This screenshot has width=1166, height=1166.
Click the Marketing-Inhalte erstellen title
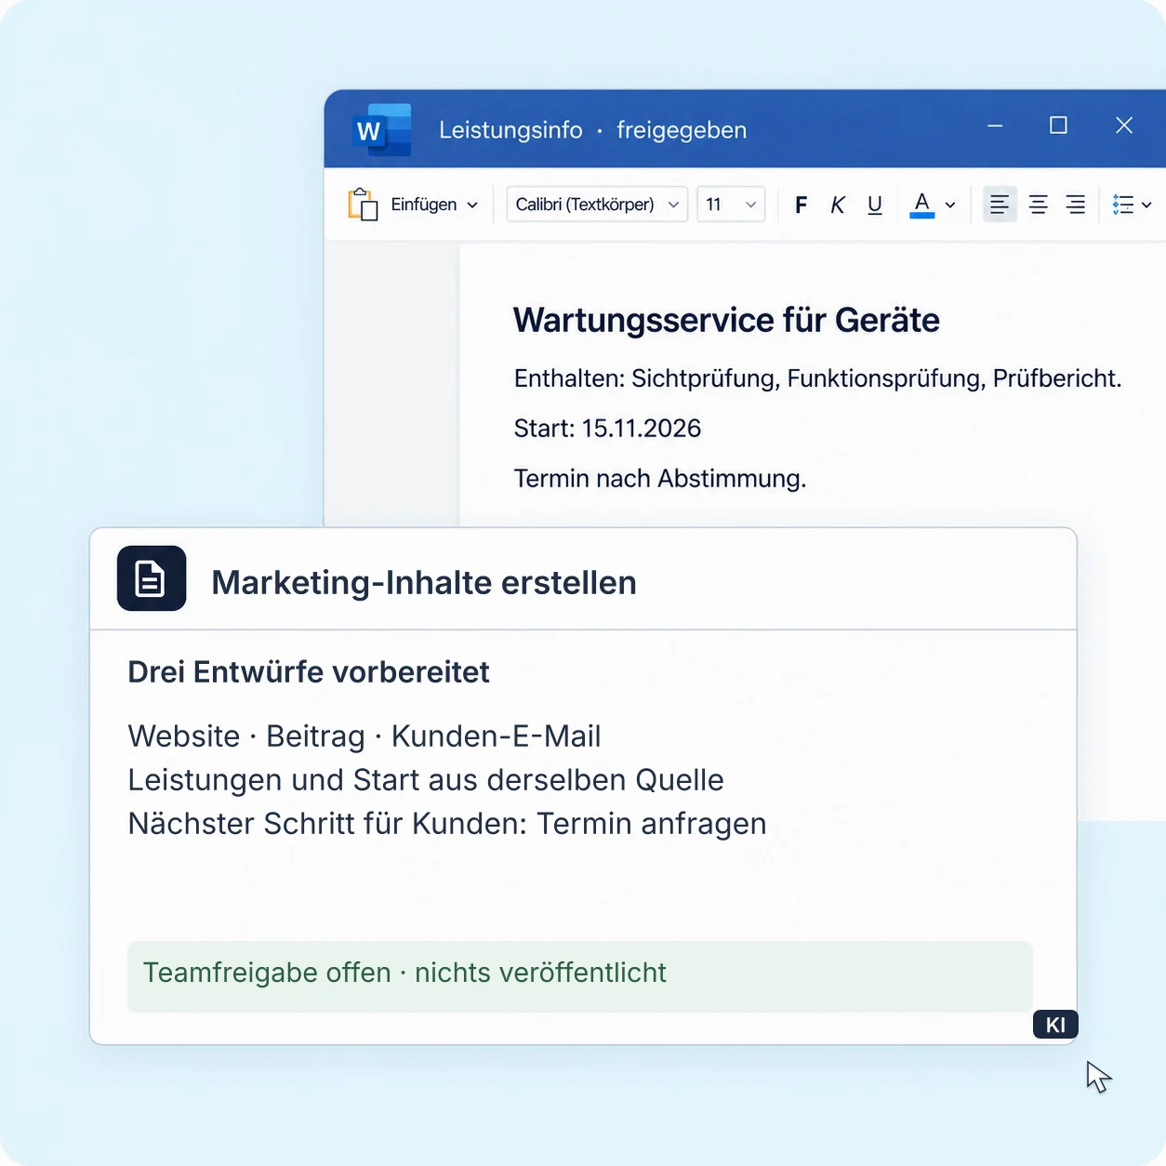(x=424, y=583)
